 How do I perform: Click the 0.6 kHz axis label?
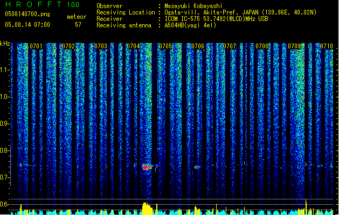coord(5,204)
